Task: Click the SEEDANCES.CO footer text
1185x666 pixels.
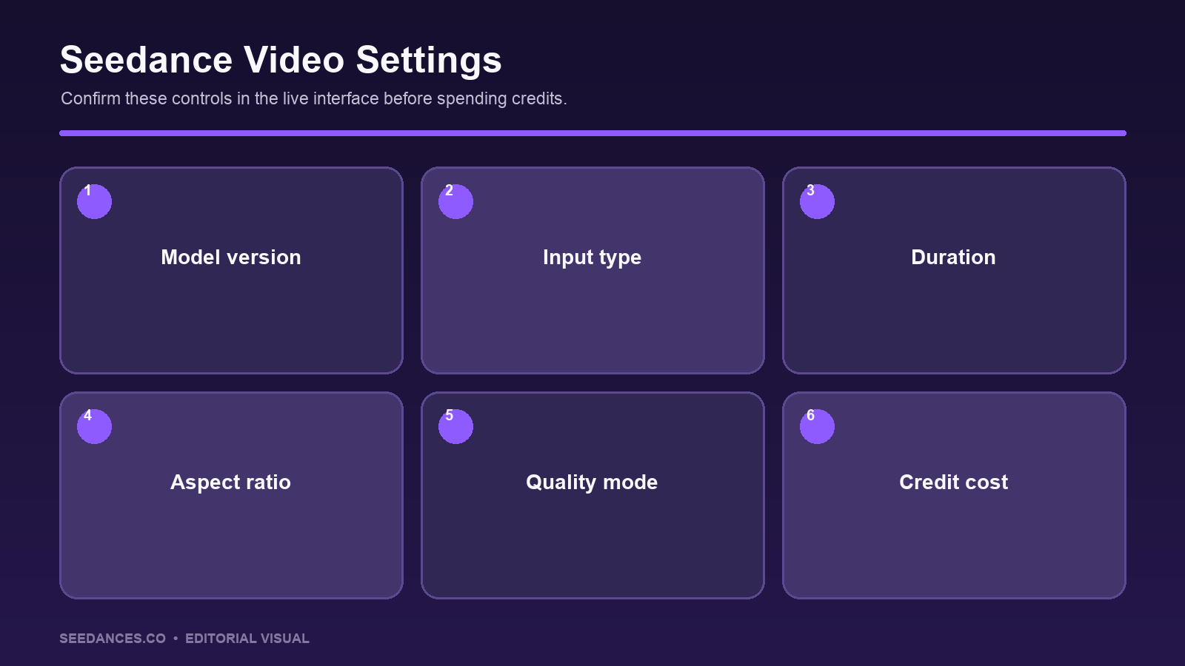Action: point(113,639)
